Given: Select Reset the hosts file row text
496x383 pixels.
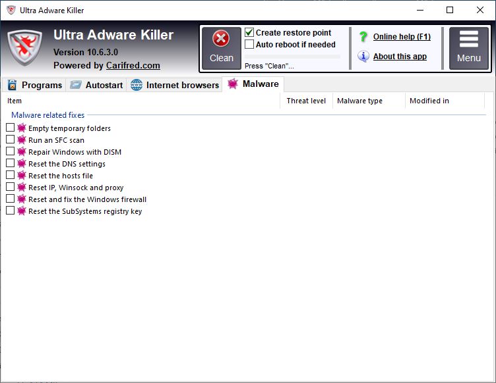Looking at the screenshot, I should pos(61,176).
